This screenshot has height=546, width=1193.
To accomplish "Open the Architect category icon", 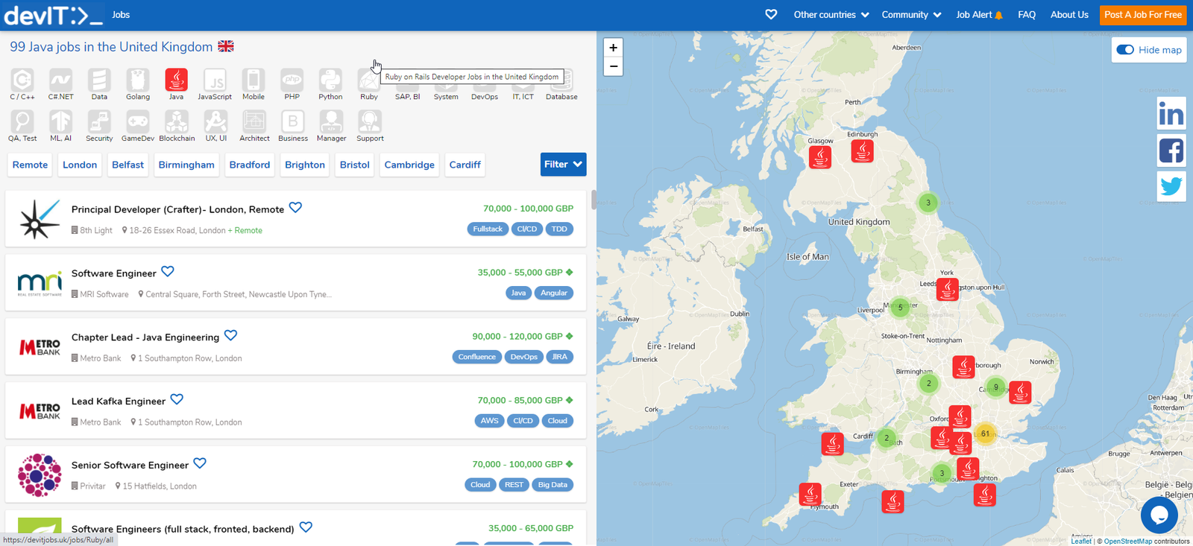I will pos(254,121).
